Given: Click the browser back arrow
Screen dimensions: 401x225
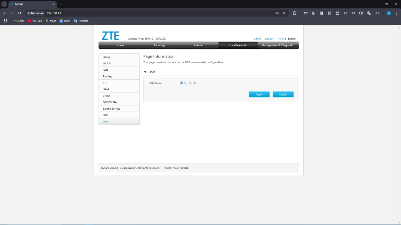Looking at the screenshot, I should pyautogui.click(x=5, y=13).
